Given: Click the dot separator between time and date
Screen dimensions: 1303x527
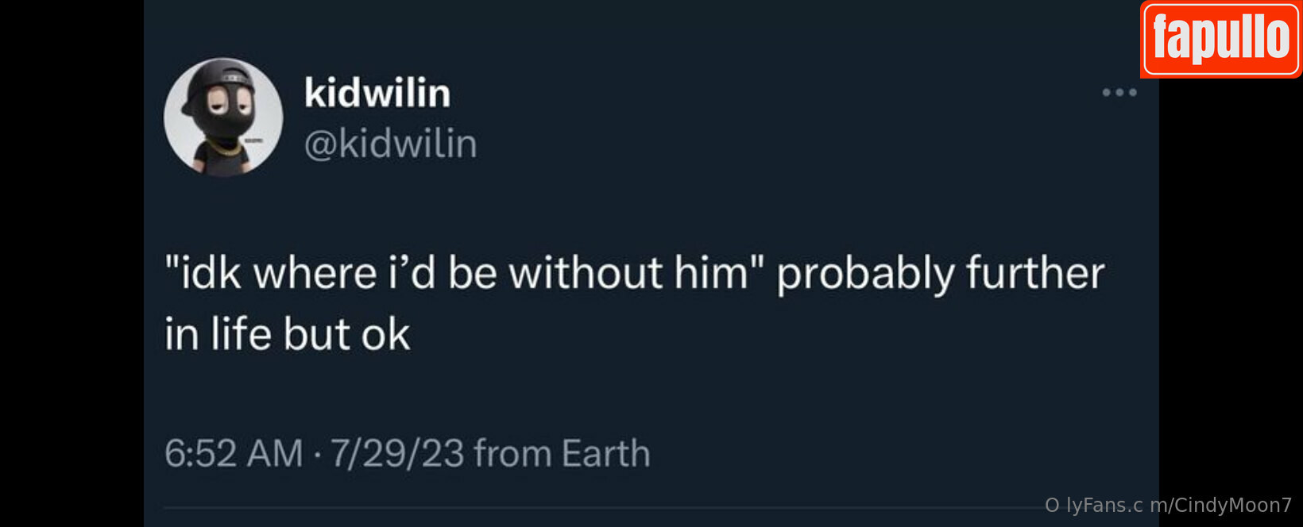Looking at the screenshot, I should (317, 455).
